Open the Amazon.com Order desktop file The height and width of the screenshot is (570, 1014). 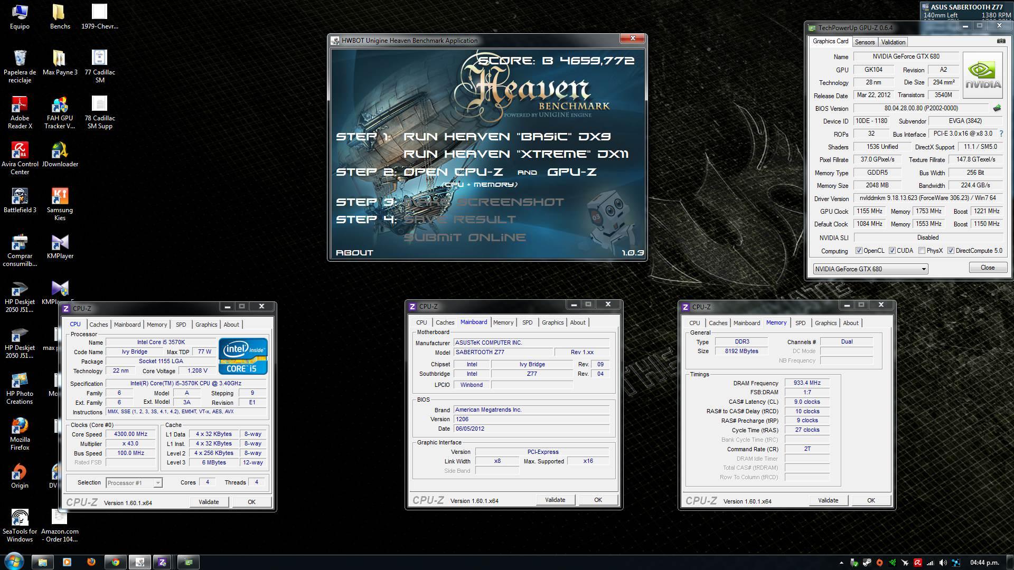point(60,526)
